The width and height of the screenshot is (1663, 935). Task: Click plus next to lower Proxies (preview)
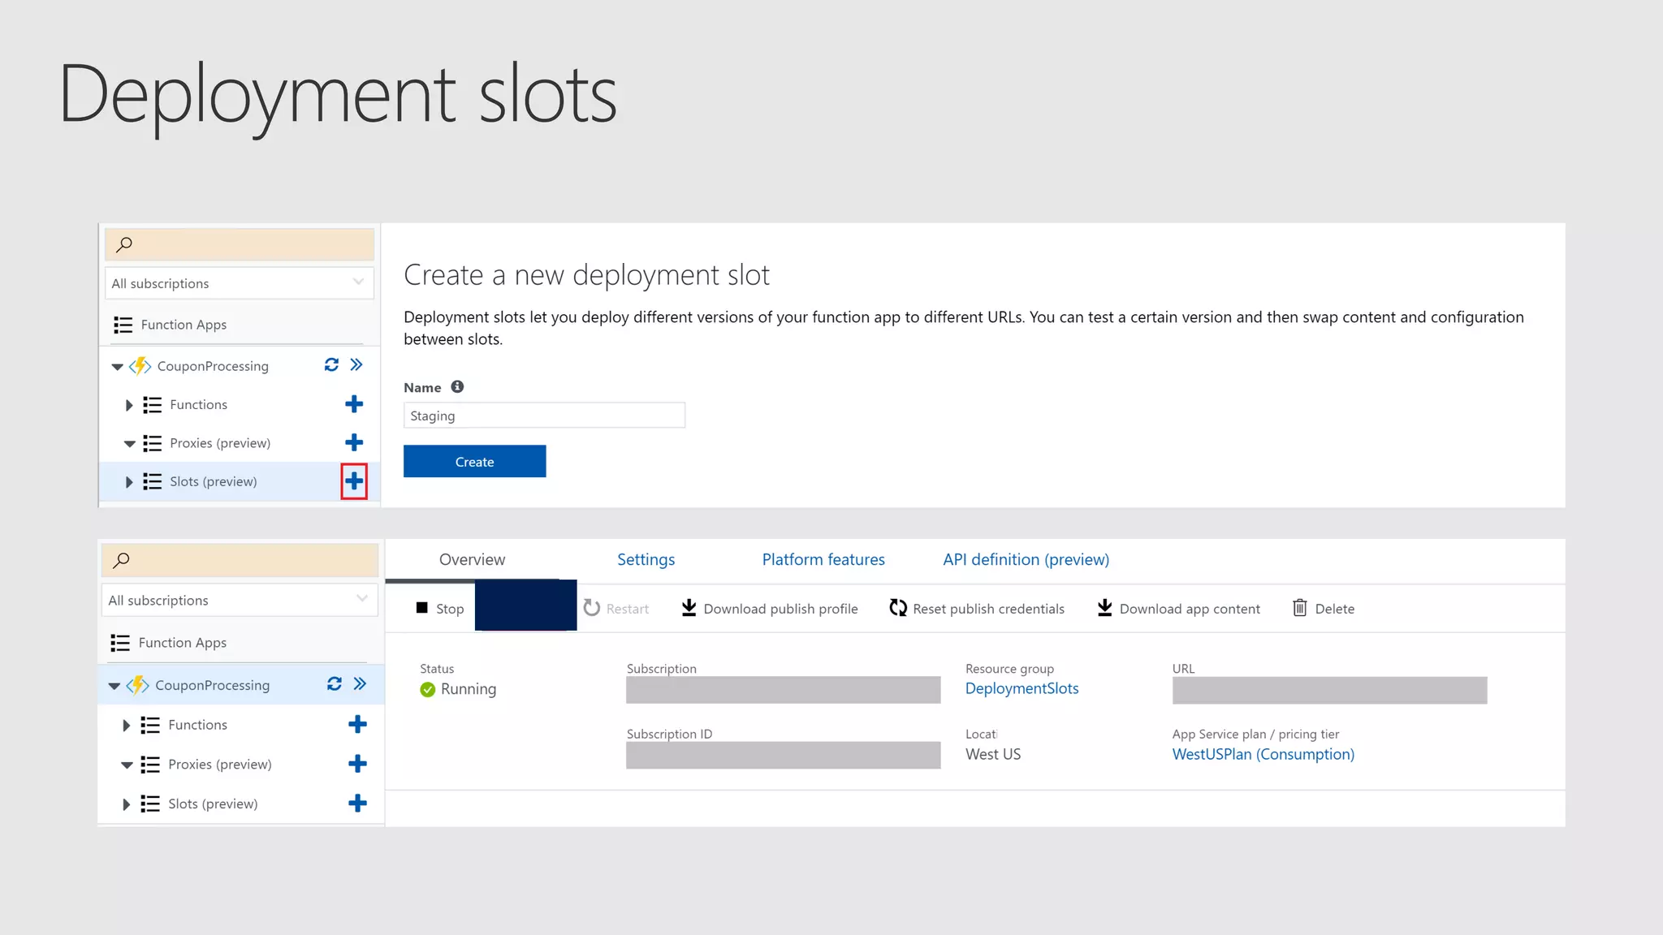[x=357, y=764]
